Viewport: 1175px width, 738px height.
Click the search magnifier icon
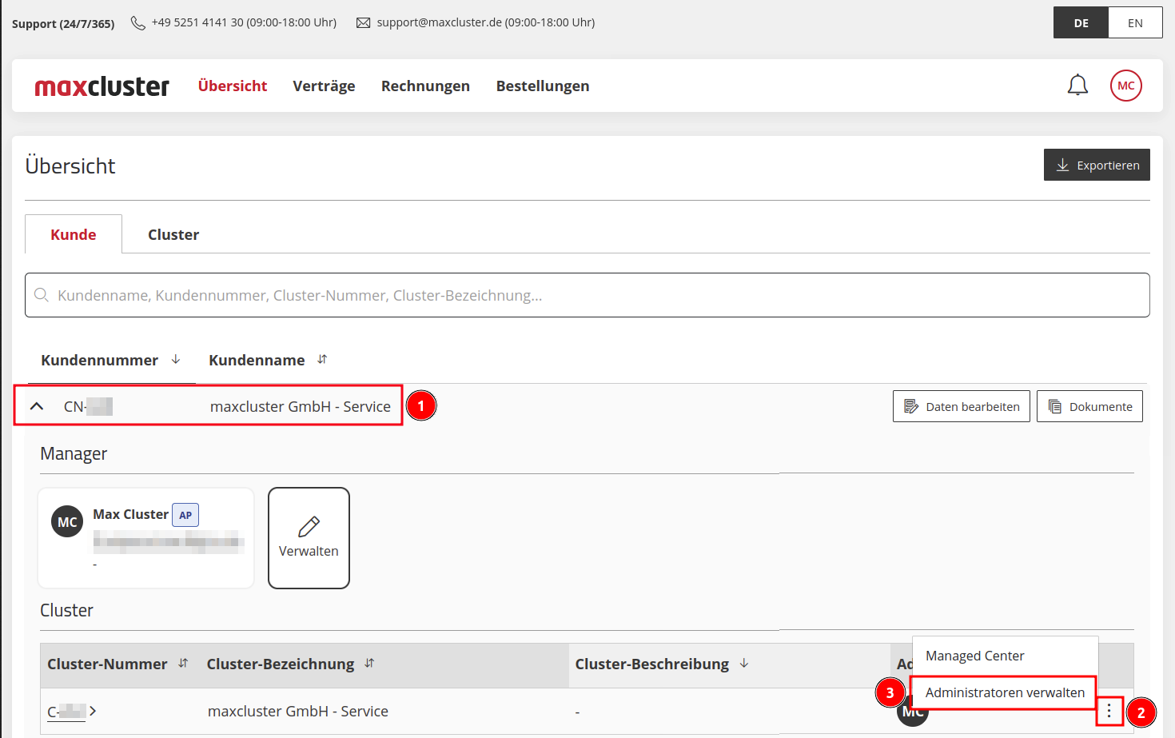42,295
